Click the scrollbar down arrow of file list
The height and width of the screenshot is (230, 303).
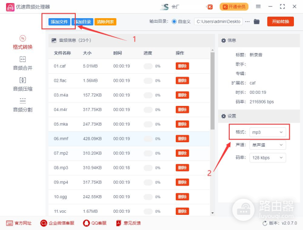point(213,213)
